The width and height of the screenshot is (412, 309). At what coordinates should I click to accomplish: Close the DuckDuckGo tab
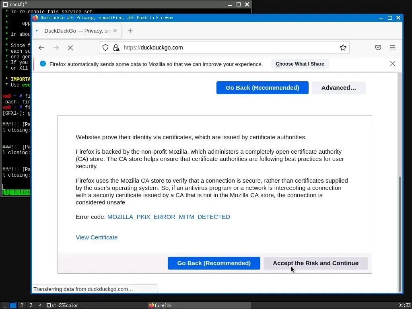(x=115, y=31)
